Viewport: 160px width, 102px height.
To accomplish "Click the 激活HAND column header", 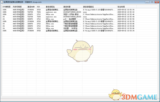I will pyautogui.click(x=31, y=7).
